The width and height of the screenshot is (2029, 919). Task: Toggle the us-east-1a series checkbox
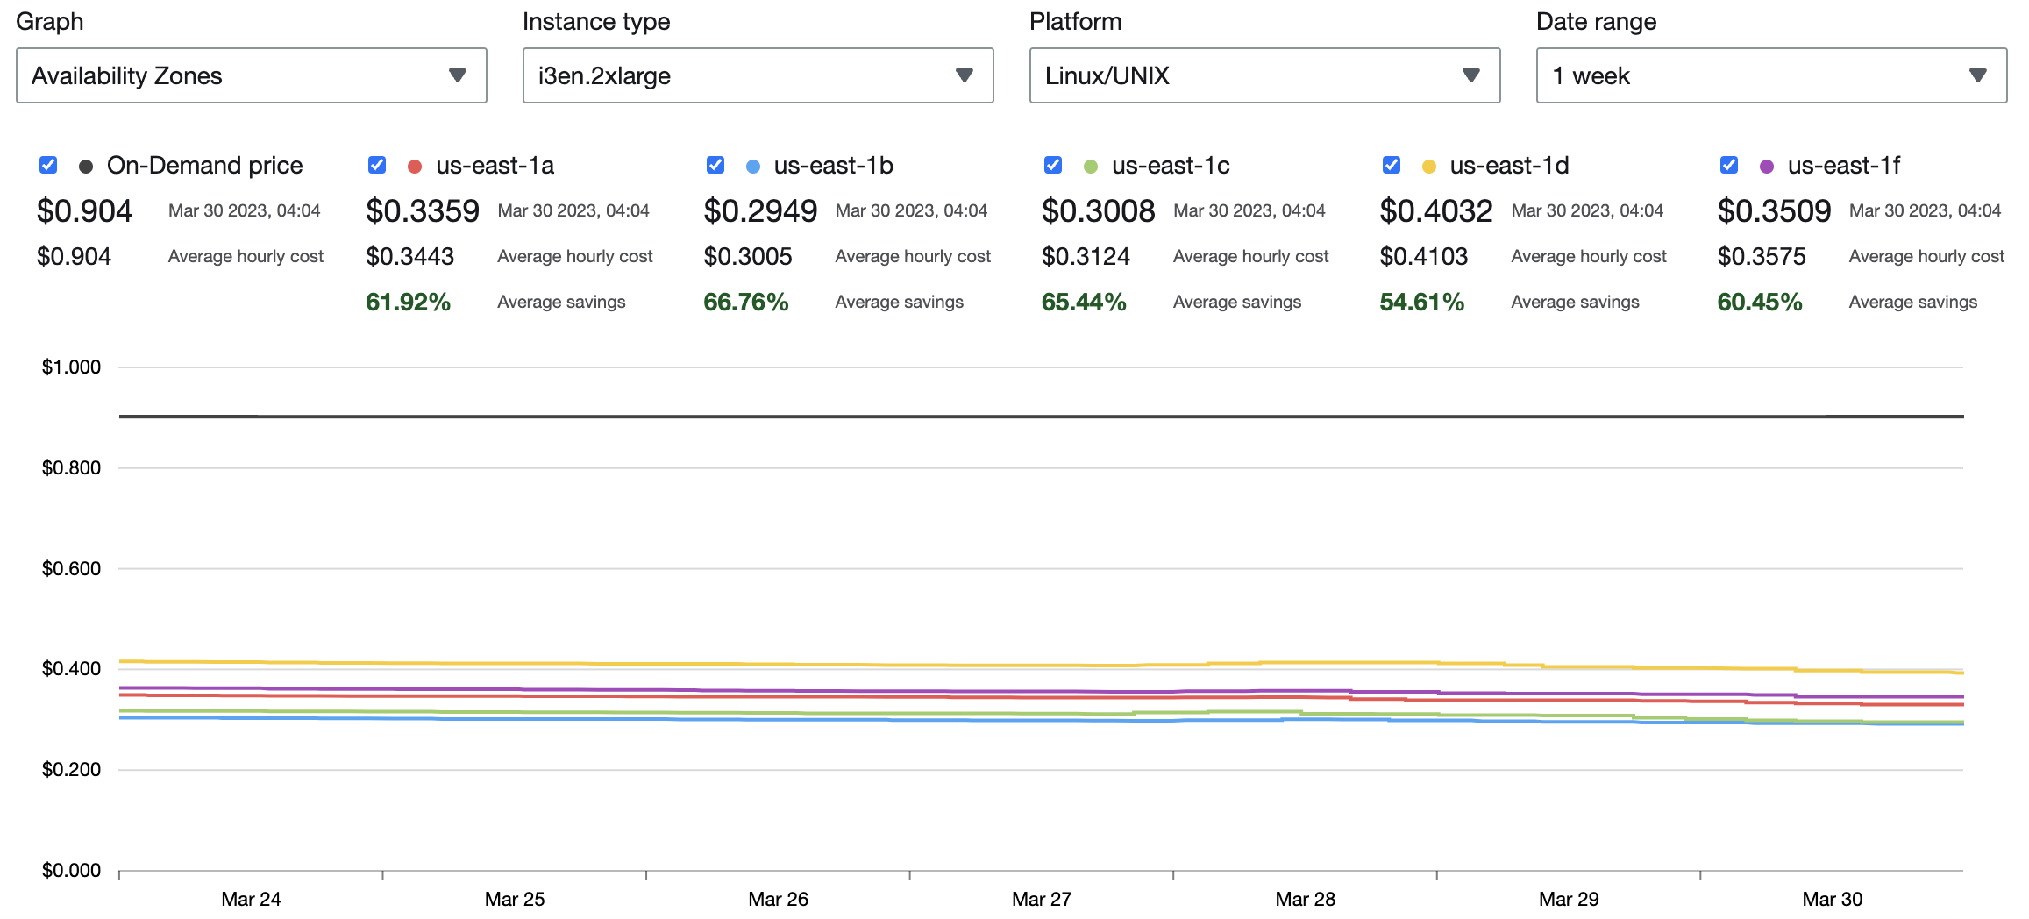(x=377, y=166)
